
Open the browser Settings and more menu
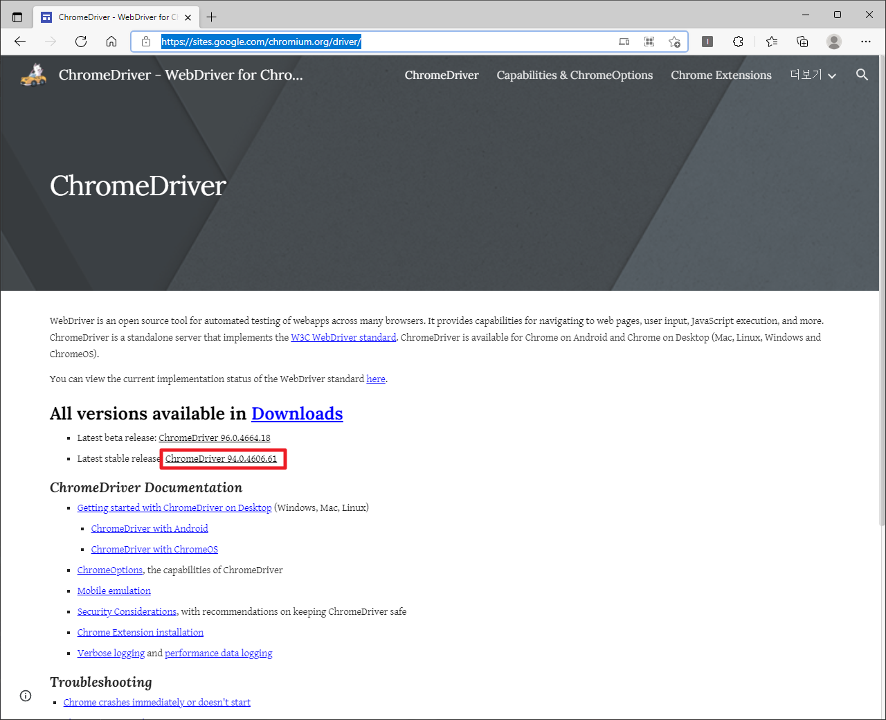[x=866, y=42]
